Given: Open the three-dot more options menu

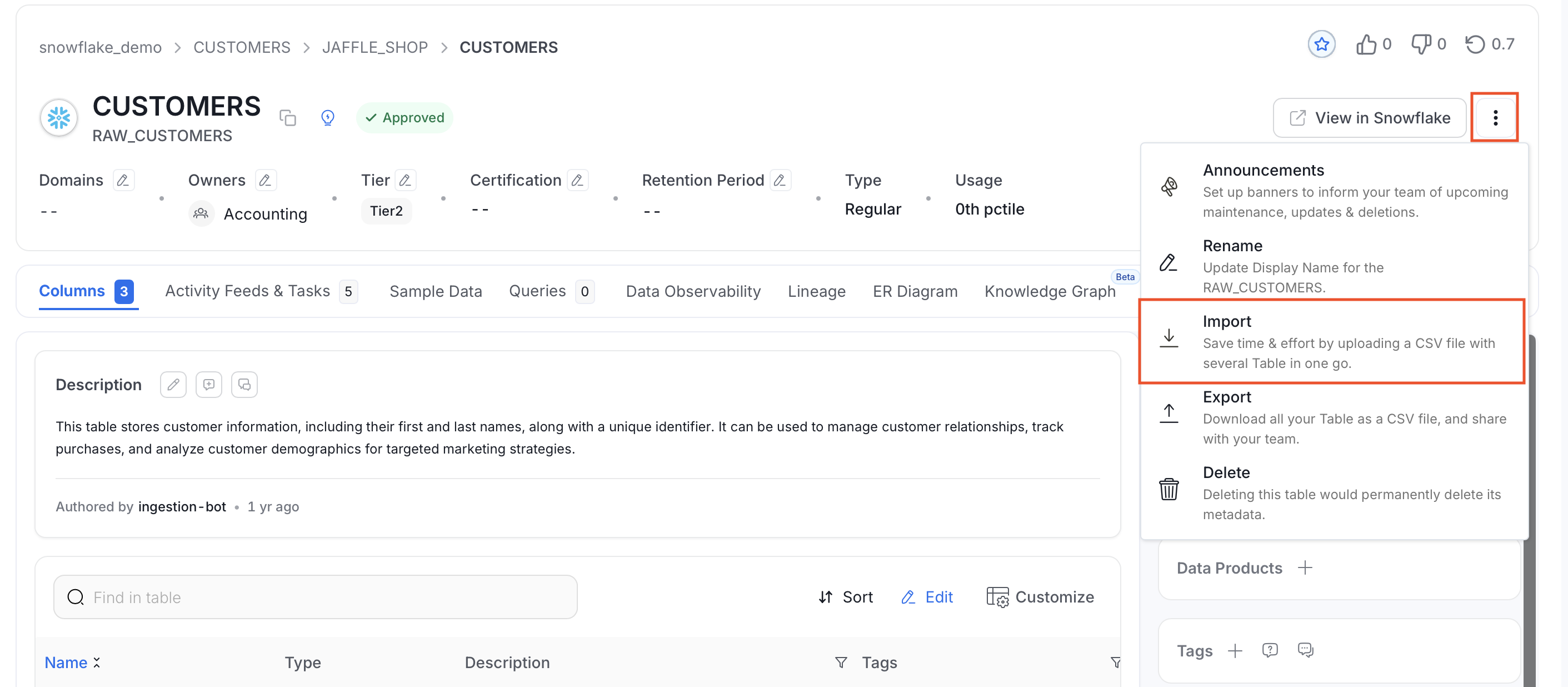Looking at the screenshot, I should tap(1495, 117).
